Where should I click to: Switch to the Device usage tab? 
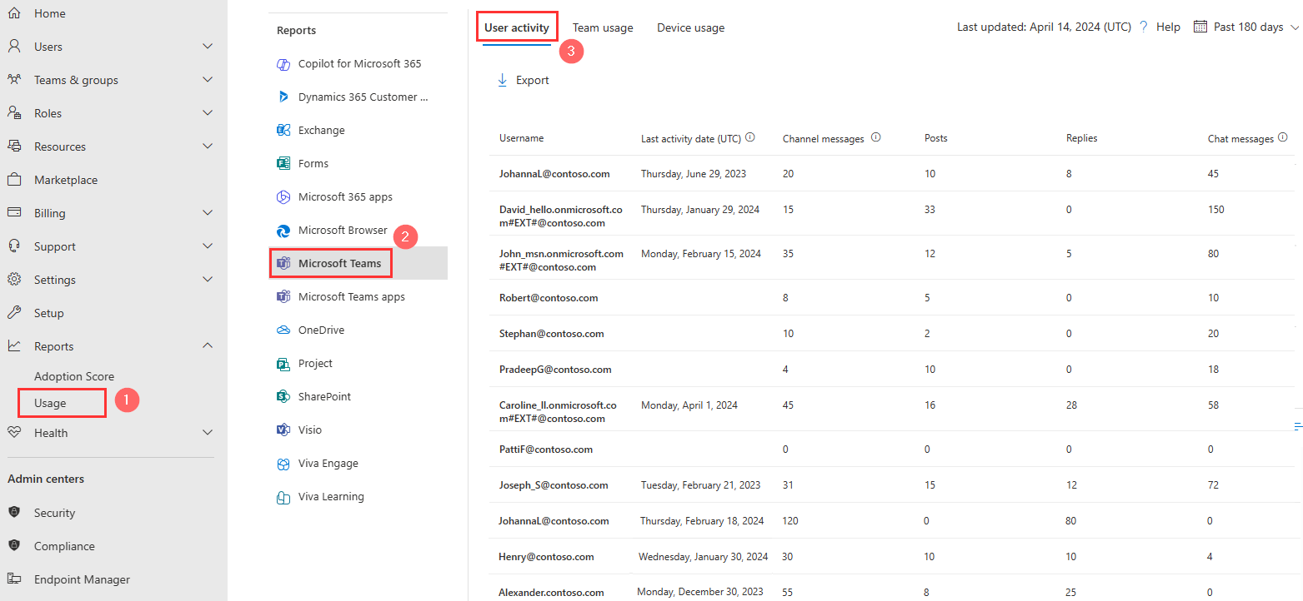click(690, 27)
